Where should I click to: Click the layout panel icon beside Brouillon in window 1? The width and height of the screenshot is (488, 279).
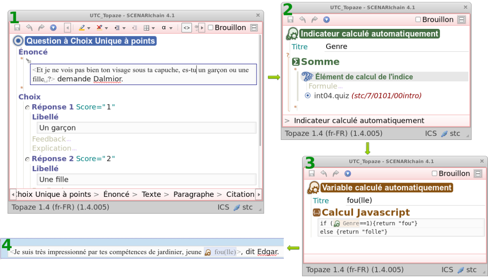(254, 28)
